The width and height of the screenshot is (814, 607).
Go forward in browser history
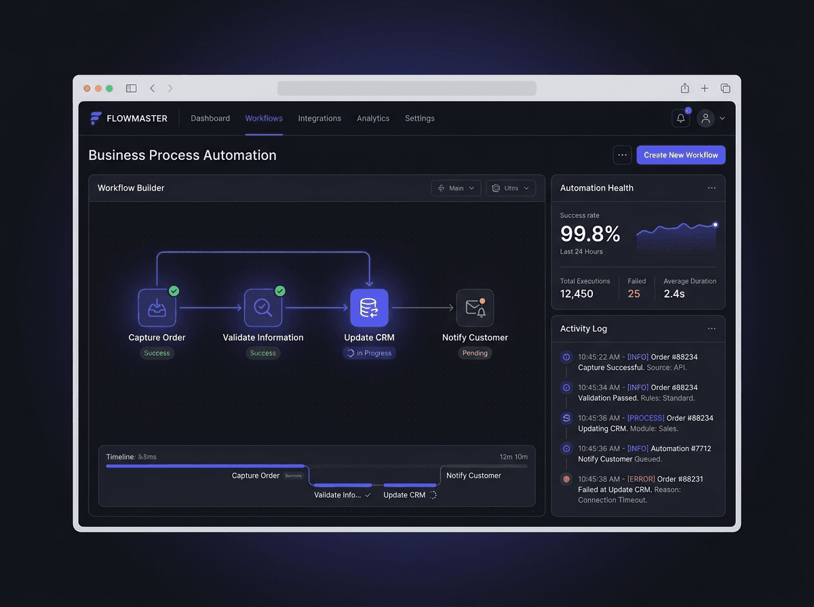[170, 88]
